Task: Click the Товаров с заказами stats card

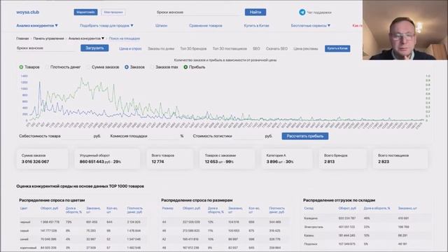Action: [227, 159]
